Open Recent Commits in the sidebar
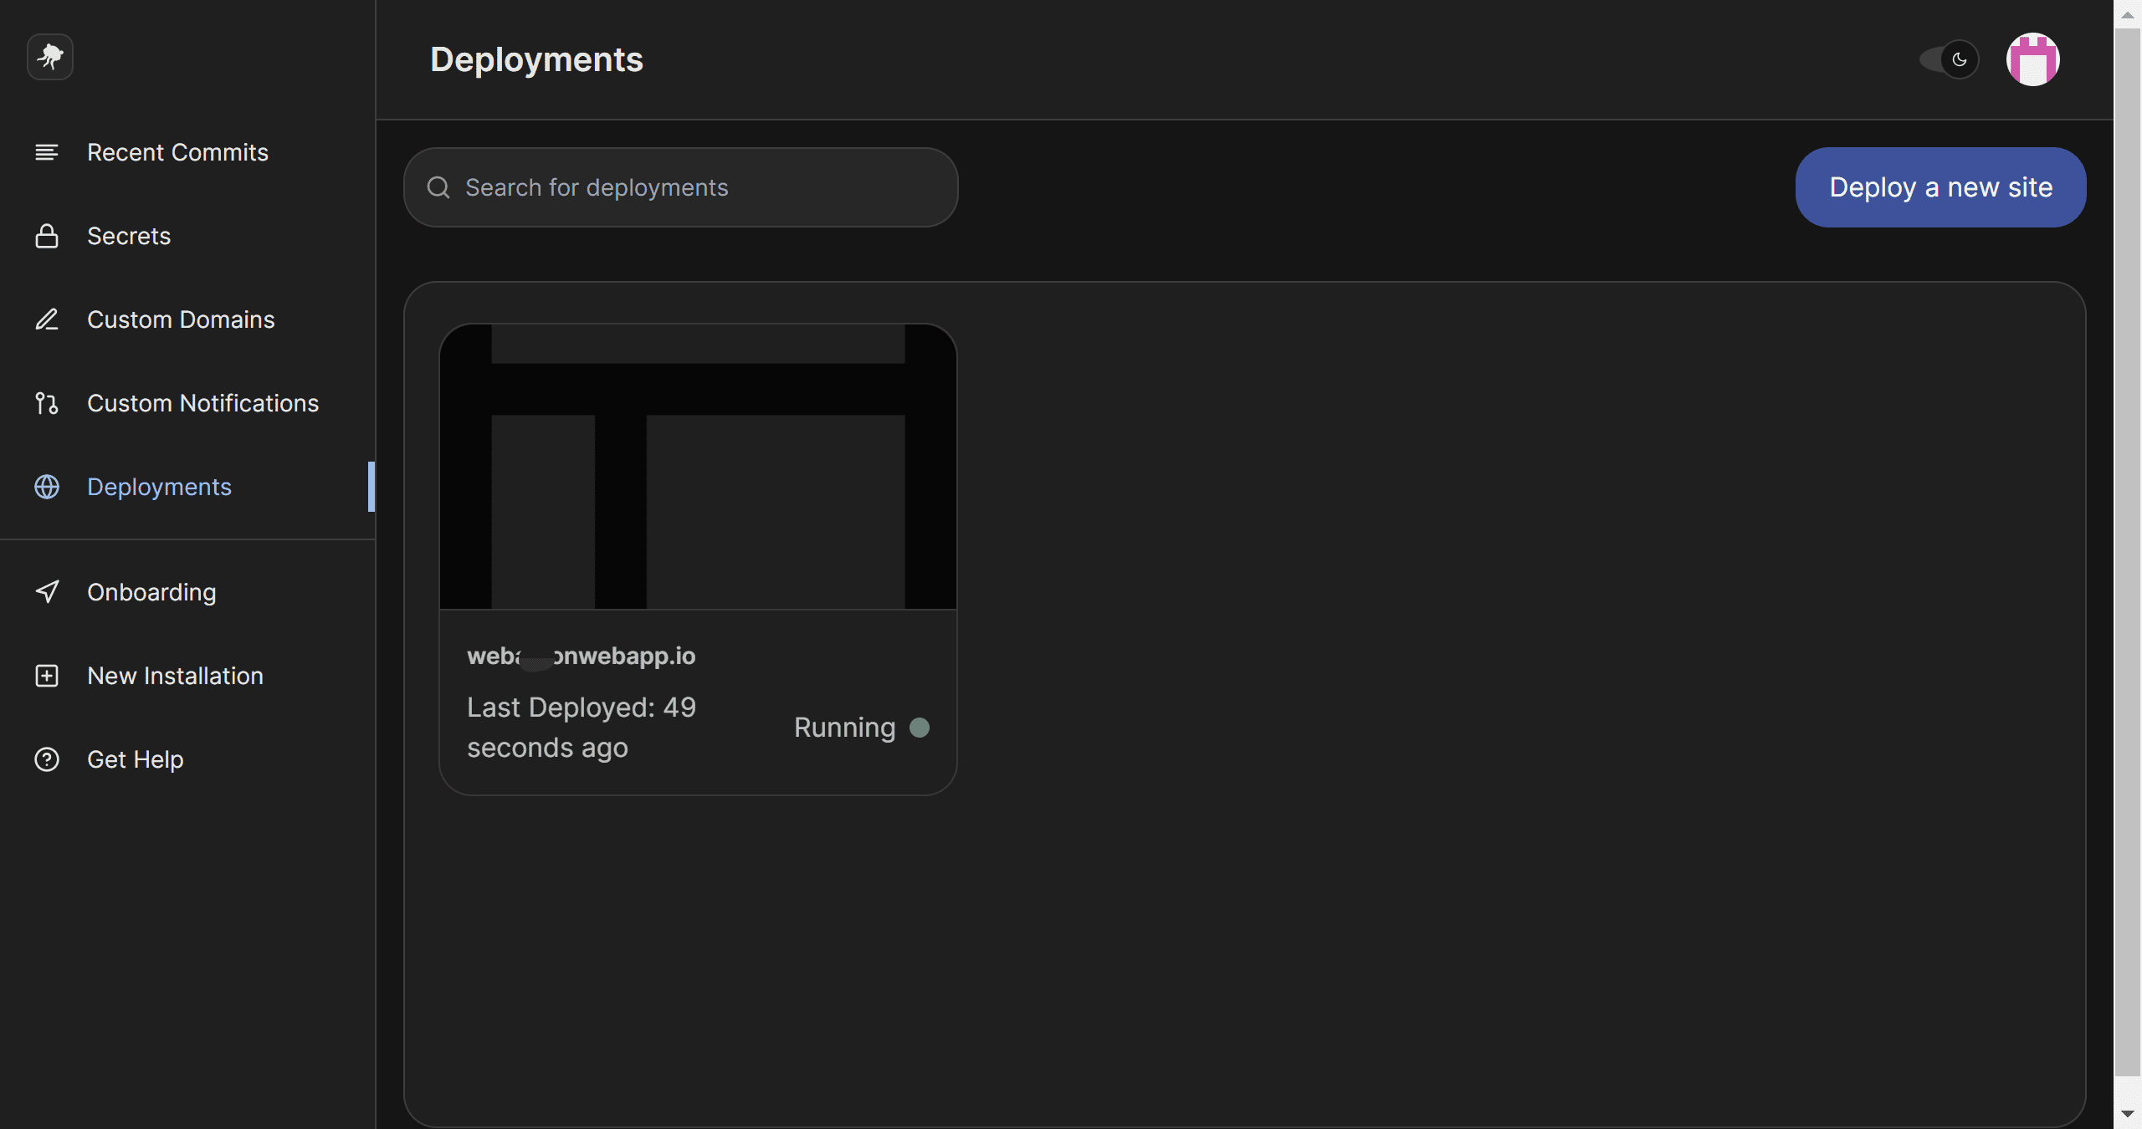The width and height of the screenshot is (2142, 1129). point(177,152)
